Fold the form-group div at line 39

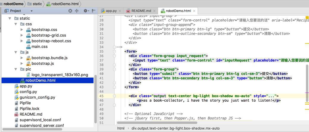point(114,69)
